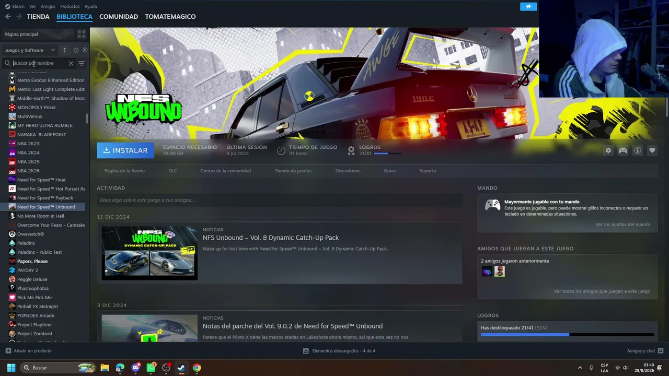Image resolution: width=669 pixels, height=376 pixels.
Task: Select Metro Exodus Enhanced Edition in library
Action: pyautogui.click(x=47, y=80)
